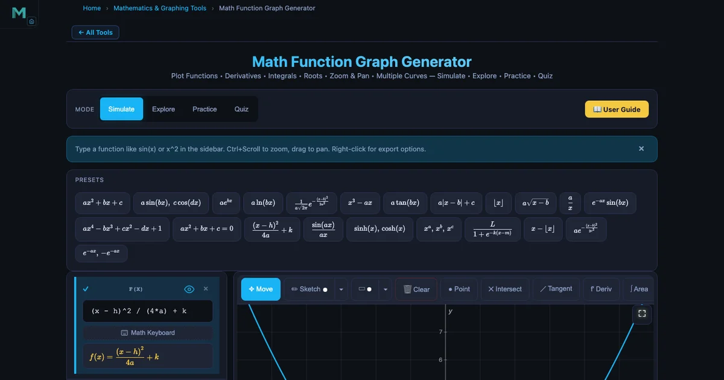
Task: Load the a√(x − b) preset
Action: (x=536, y=203)
